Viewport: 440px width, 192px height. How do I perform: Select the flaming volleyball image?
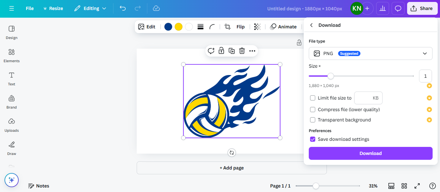pyautogui.click(x=232, y=101)
